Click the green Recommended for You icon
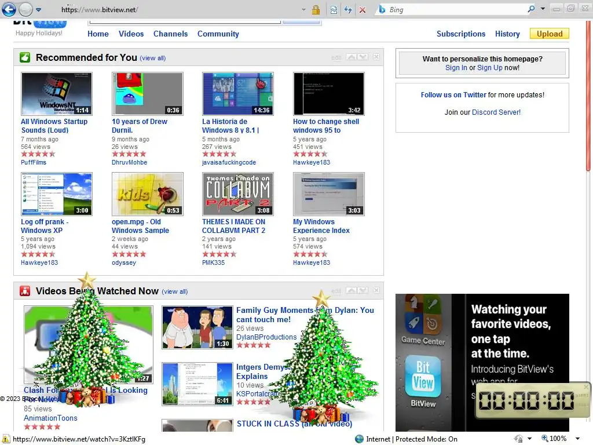 coord(25,57)
